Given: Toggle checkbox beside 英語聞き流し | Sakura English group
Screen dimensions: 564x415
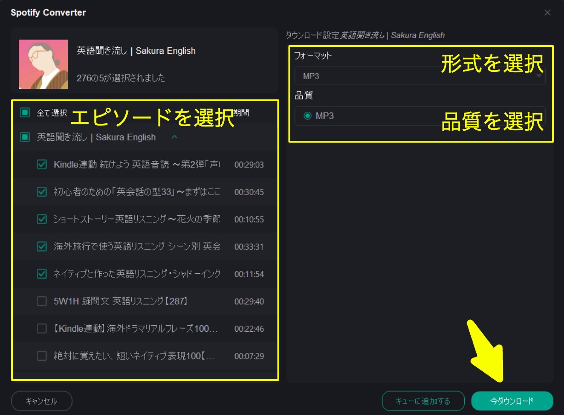Looking at the screenshot, I should (25, 137).
